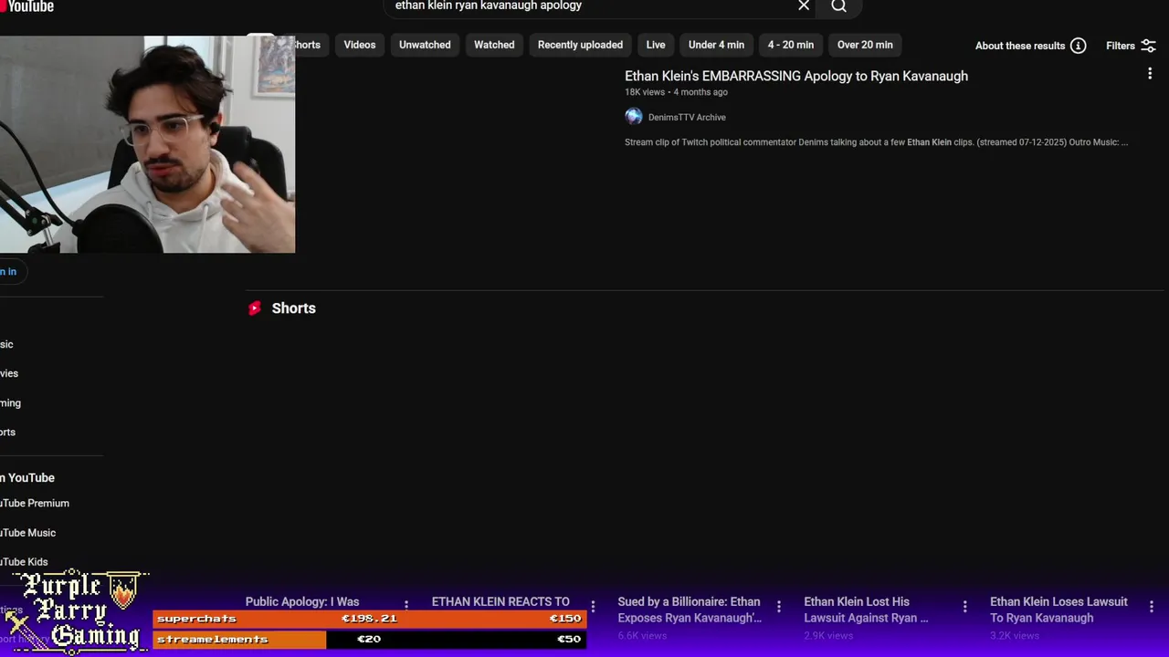Image resolution: width=1169 pixels, height=657 pixels.
Task: Click the 18K views 4 months ago text
Action: click(676, 92)
